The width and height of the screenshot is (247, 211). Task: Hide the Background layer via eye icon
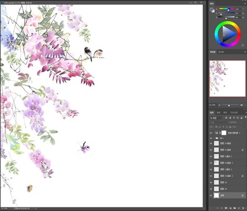pos(211,195)
